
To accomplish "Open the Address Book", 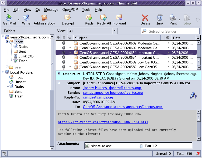I will click(44, 20).
